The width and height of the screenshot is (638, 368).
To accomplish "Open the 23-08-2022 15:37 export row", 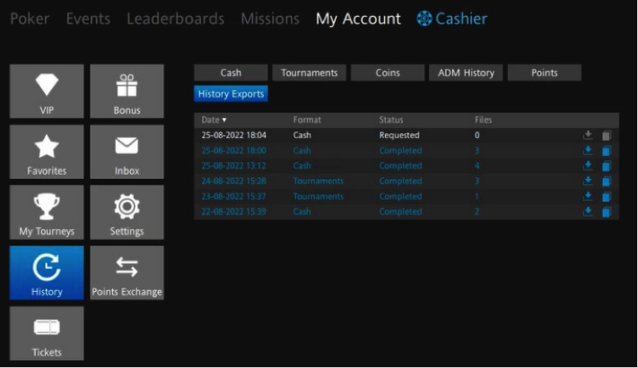I will 359,196.
